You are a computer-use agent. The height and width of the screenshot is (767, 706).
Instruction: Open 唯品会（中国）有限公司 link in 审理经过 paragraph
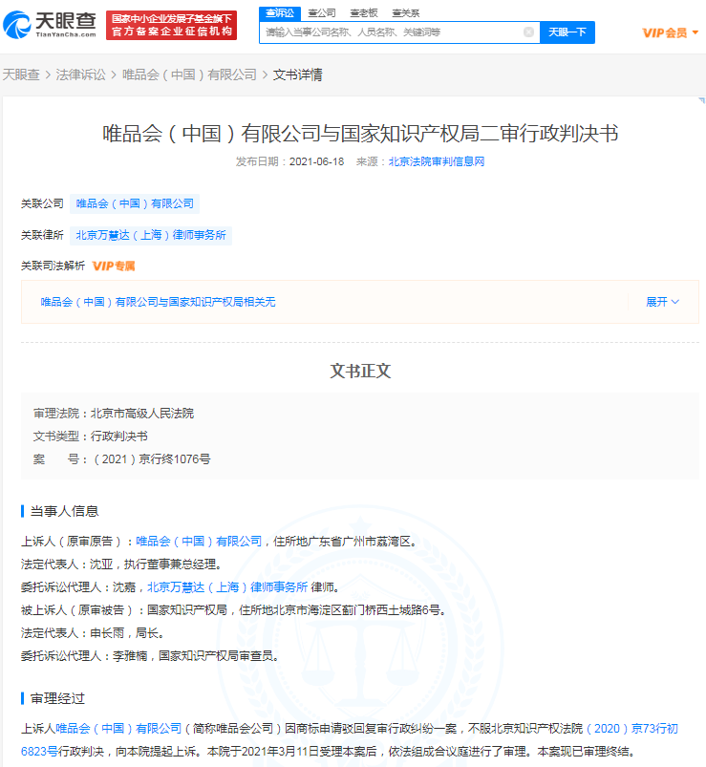click(118, 729)
